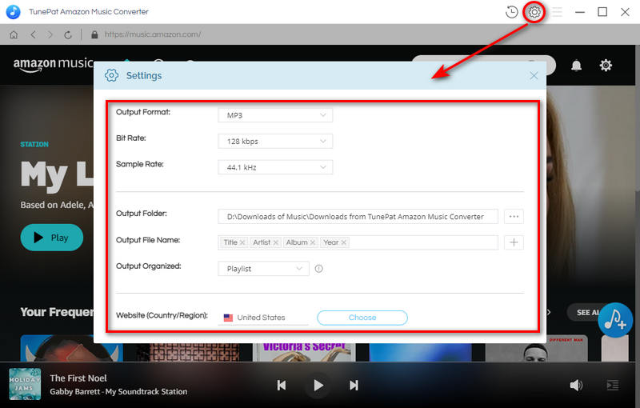640x408 pixels.
Task: Click the blue add music floating button
Action: tap(615, 320)
